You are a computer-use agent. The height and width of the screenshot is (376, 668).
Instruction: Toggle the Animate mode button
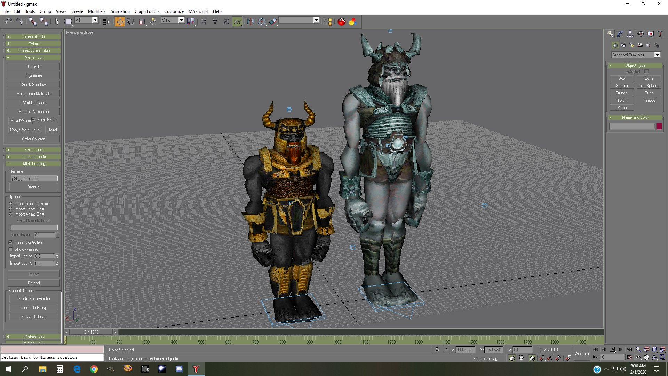click(582, 354)
